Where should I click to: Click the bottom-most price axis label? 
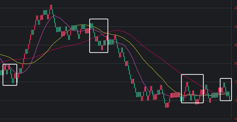click(235, 118)
